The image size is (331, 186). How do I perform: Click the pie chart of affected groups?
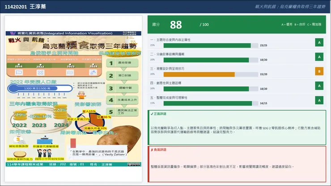click(x=90, y=123)
